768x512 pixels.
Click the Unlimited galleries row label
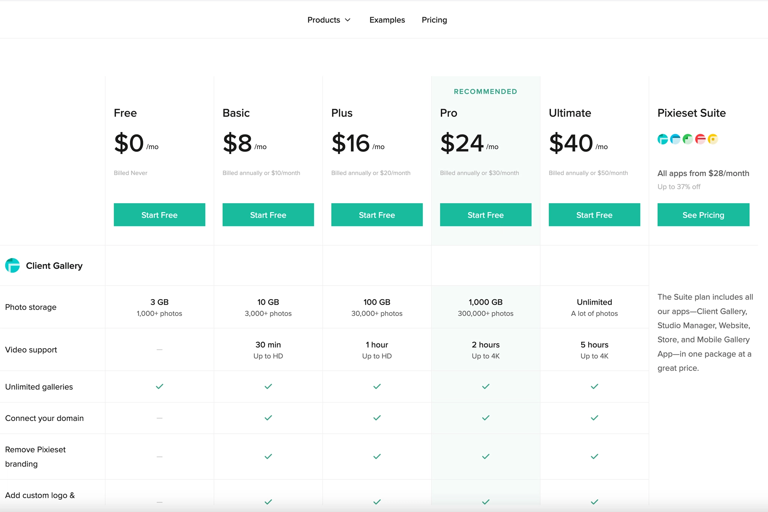(39, 387)
